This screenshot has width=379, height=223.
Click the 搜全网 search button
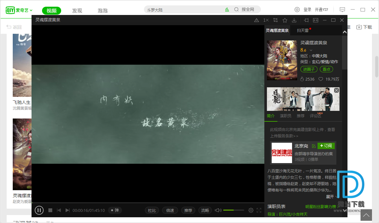(x=244, y=10)
